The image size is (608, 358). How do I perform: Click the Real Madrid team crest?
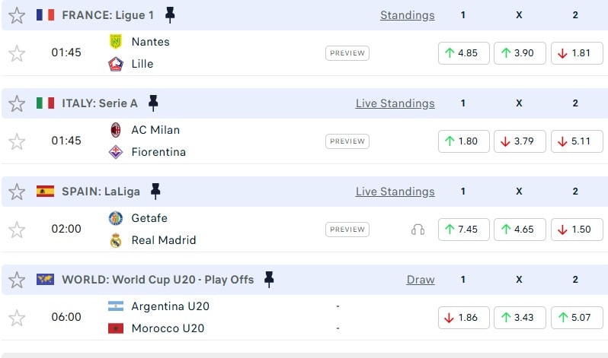[x=116, y=240]
